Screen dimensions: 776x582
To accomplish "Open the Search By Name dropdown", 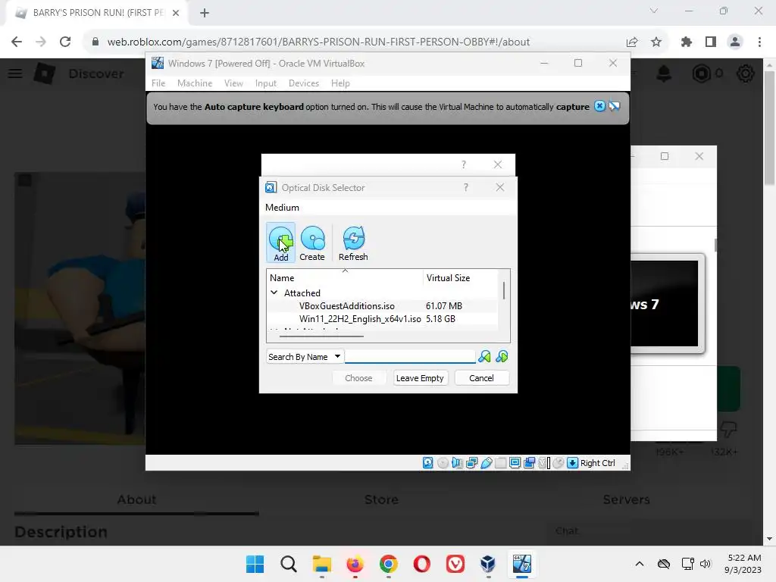I will (305, 357).
